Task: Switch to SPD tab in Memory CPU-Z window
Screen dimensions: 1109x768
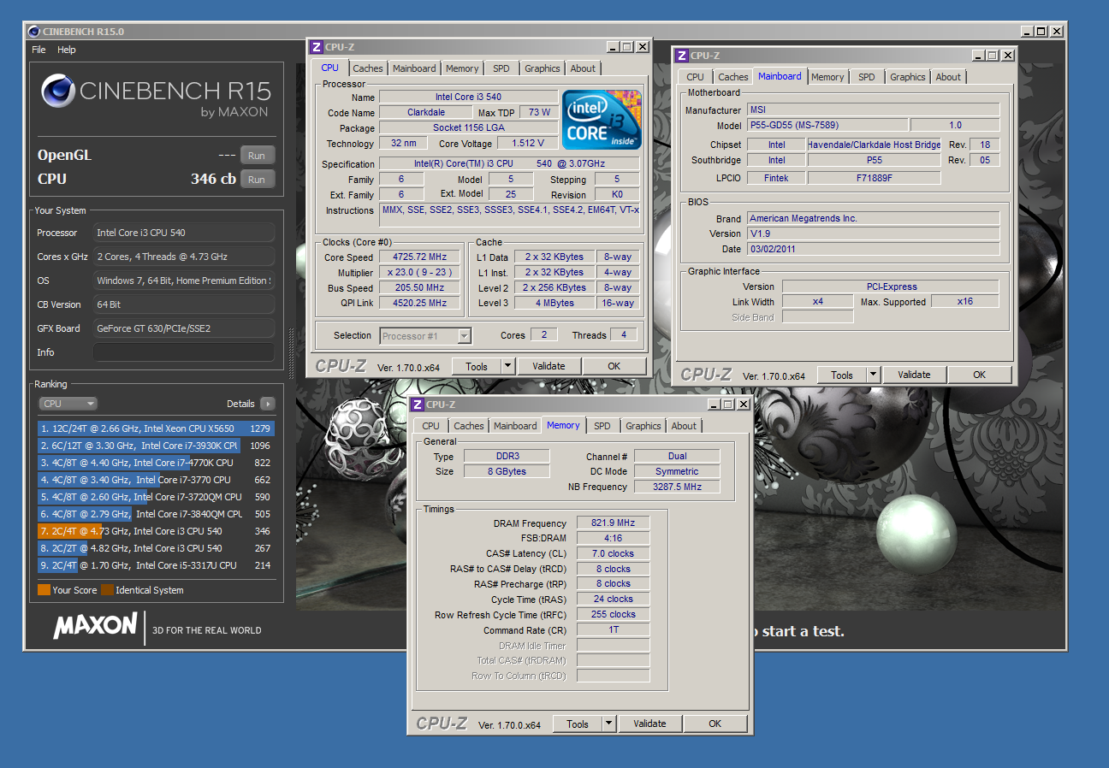Action: click(x=602, y=426)
